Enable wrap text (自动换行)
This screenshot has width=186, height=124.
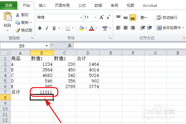coord(167,18)
